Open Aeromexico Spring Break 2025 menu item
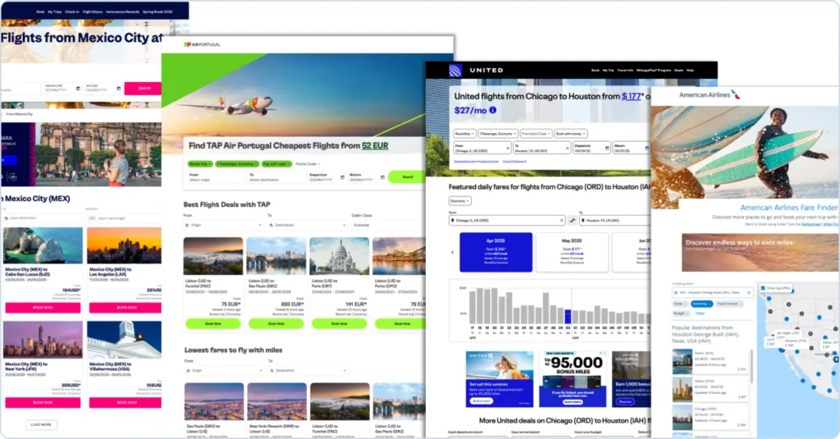840x439 pixels. pyautogui.click(x=157, y=11)
